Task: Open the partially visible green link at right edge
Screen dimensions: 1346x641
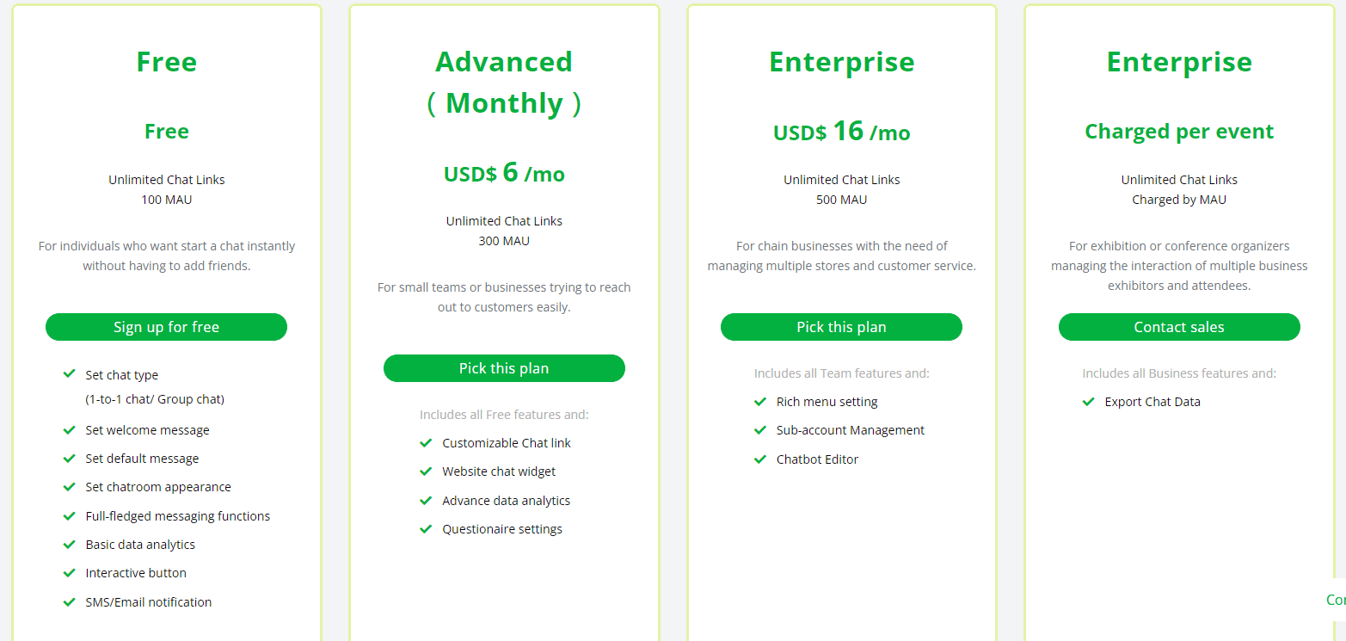Action: [1336, 599]
